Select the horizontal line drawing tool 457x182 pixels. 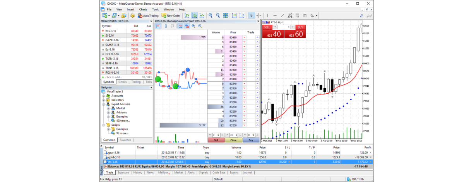click(x=275, y=16)
